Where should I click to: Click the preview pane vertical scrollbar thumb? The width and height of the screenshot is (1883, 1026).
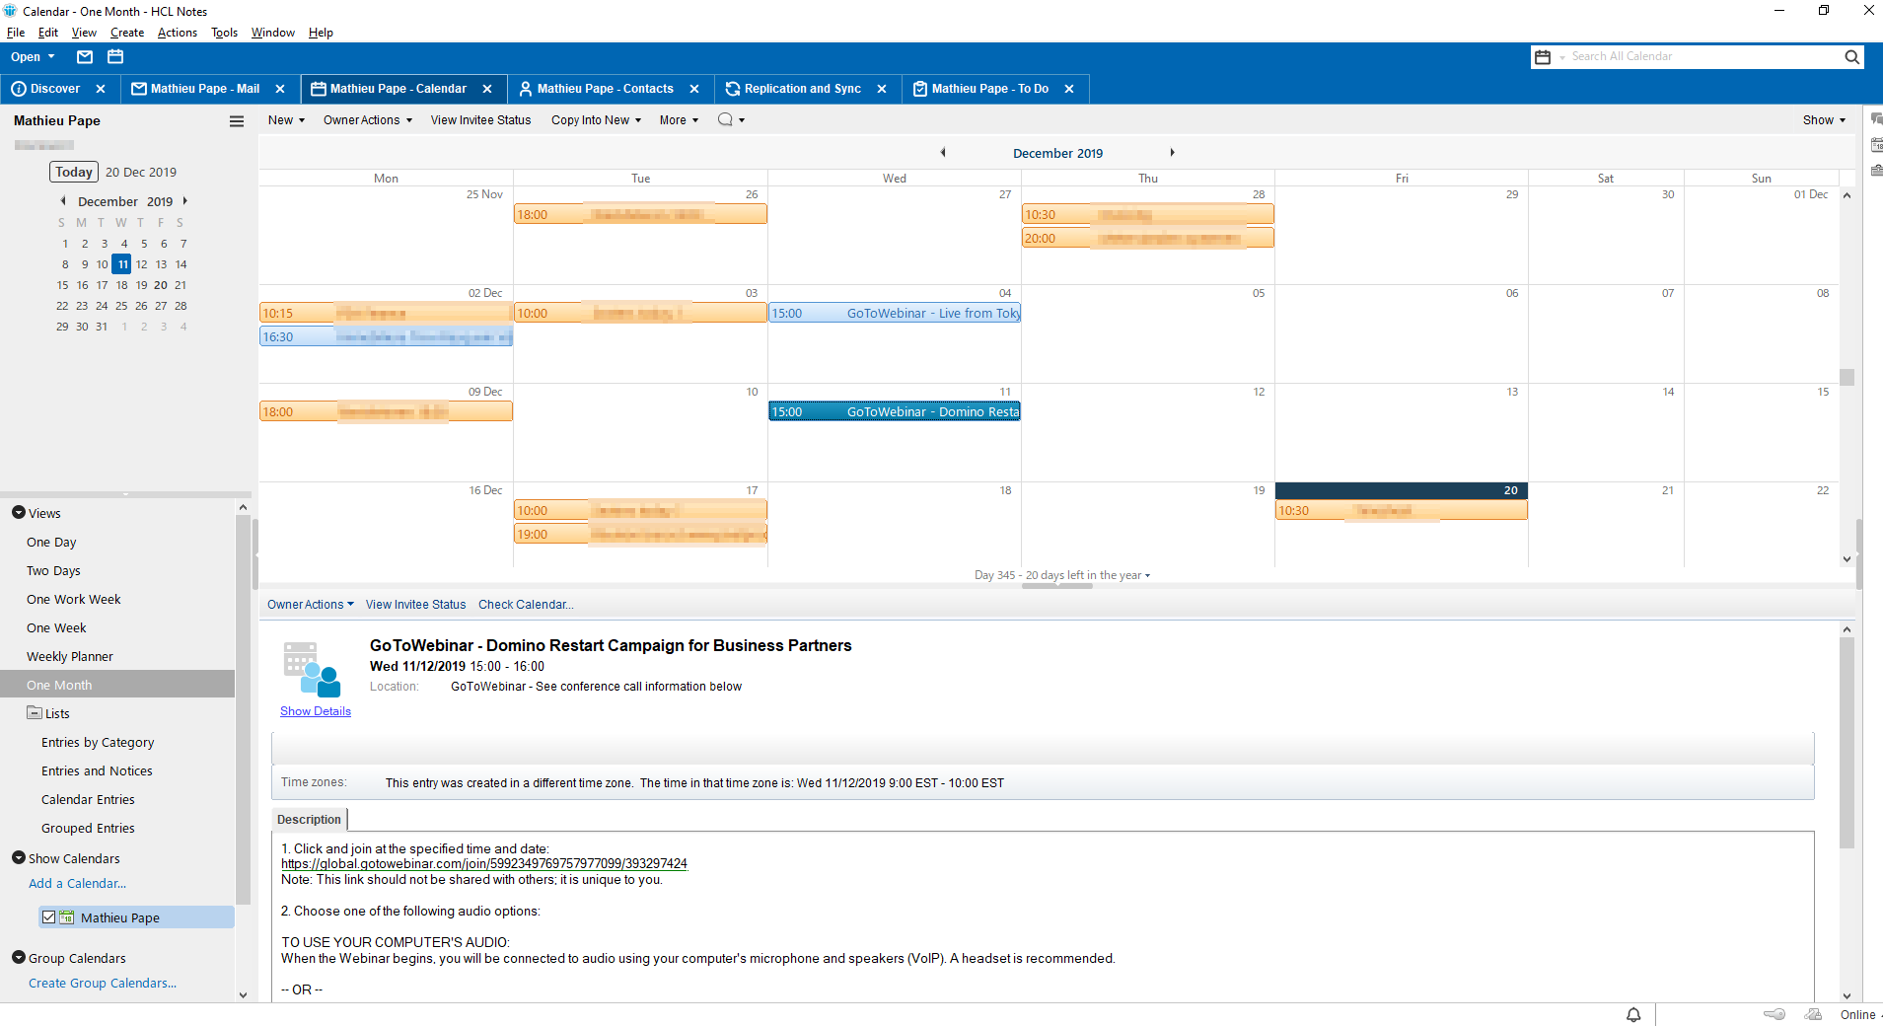[1847, 743]
